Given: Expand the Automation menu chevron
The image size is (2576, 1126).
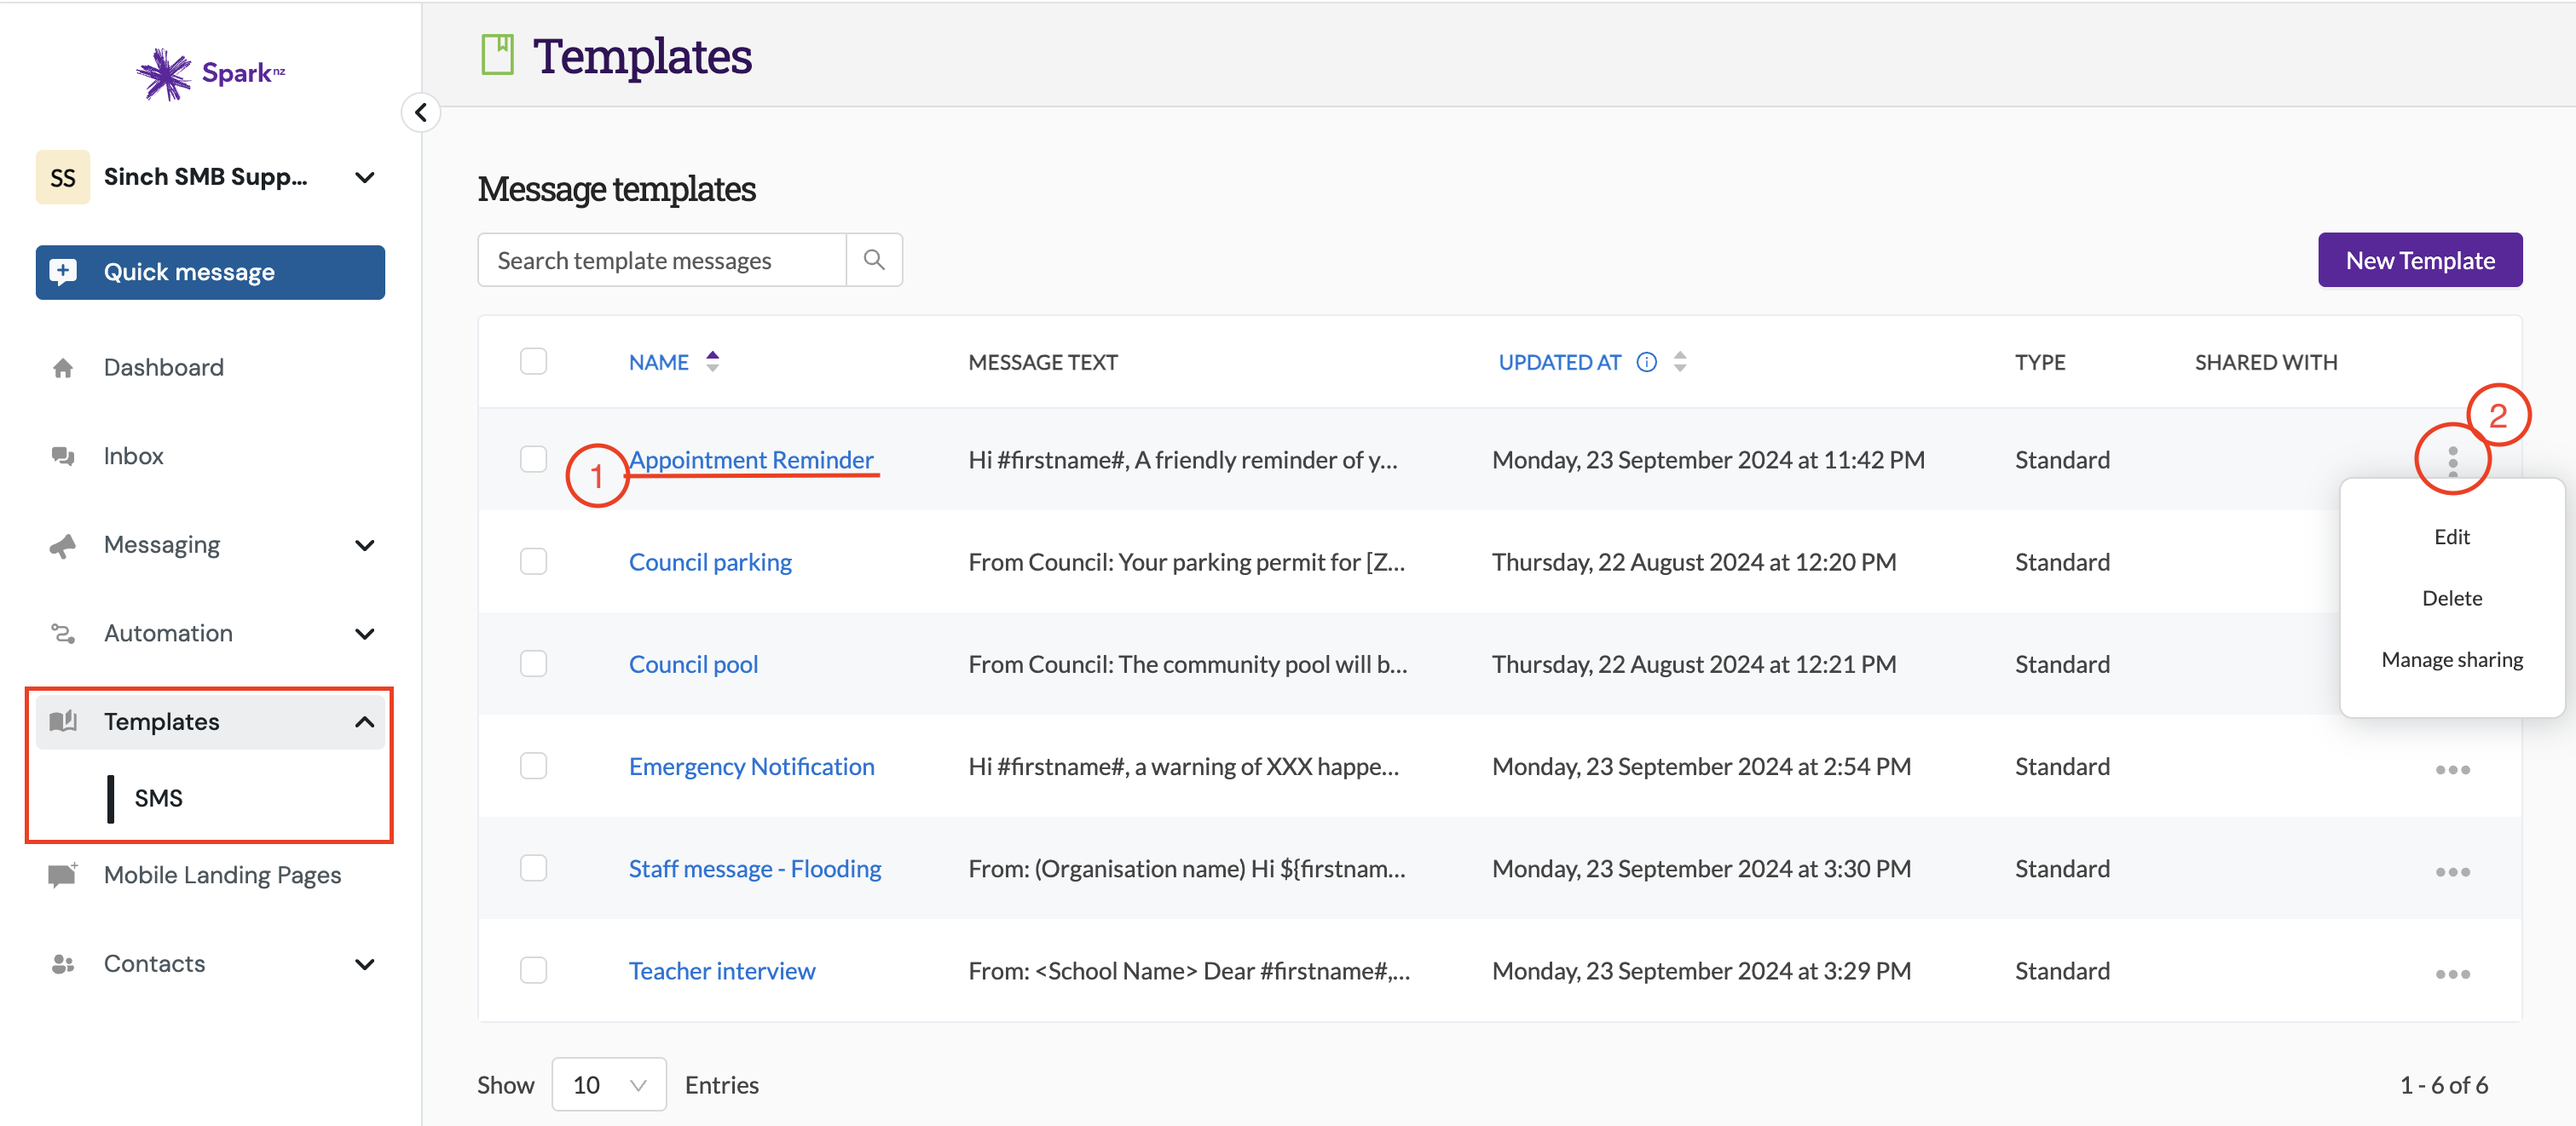Looking at the screenshot, I should [x=365, y=634].
